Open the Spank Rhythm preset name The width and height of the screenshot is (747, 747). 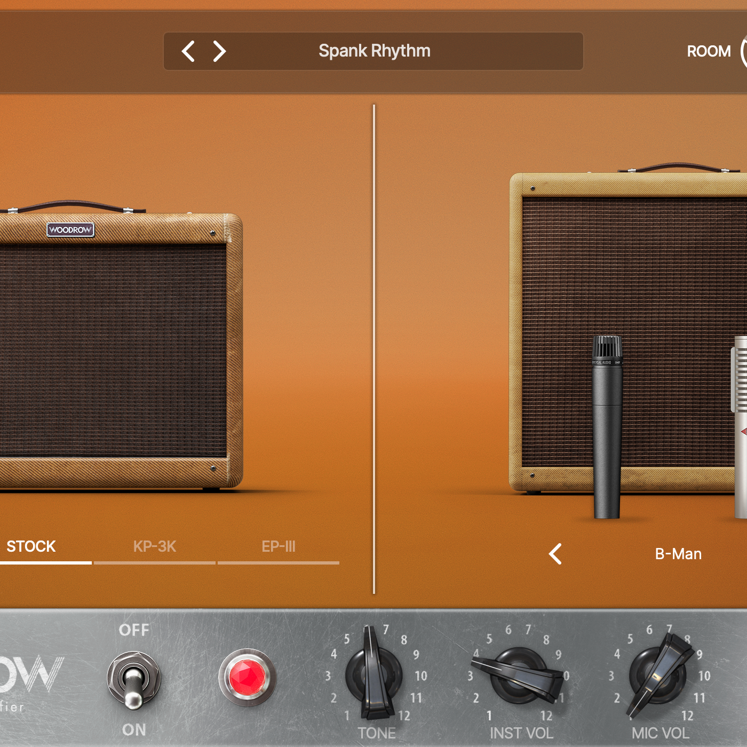(x=374, y=51)
